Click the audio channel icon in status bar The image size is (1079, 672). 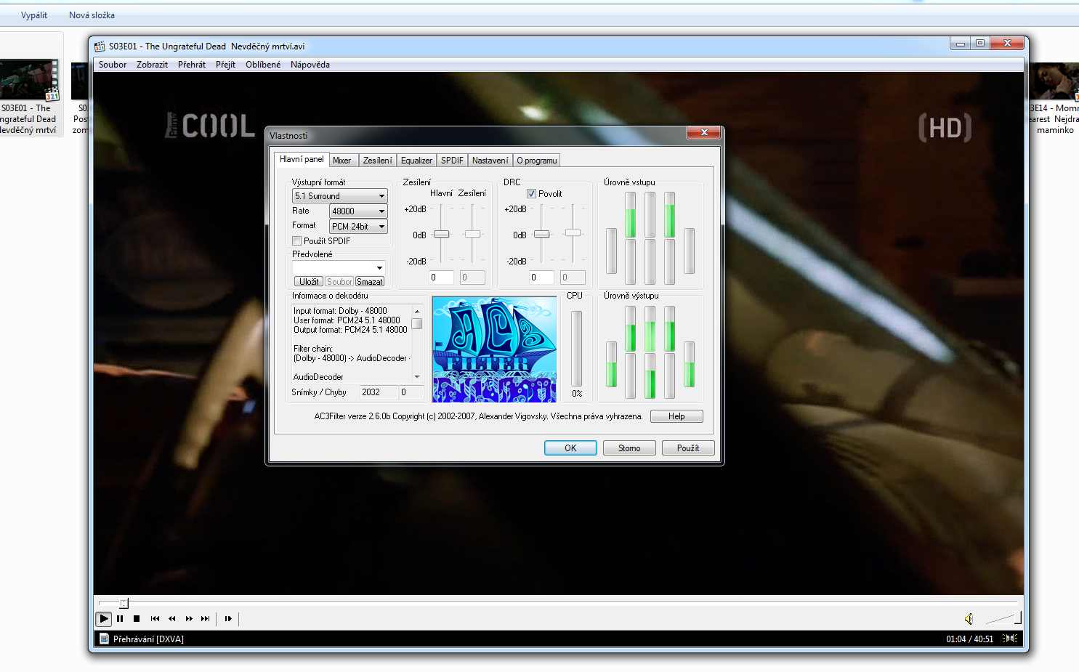coord(1010,639)
